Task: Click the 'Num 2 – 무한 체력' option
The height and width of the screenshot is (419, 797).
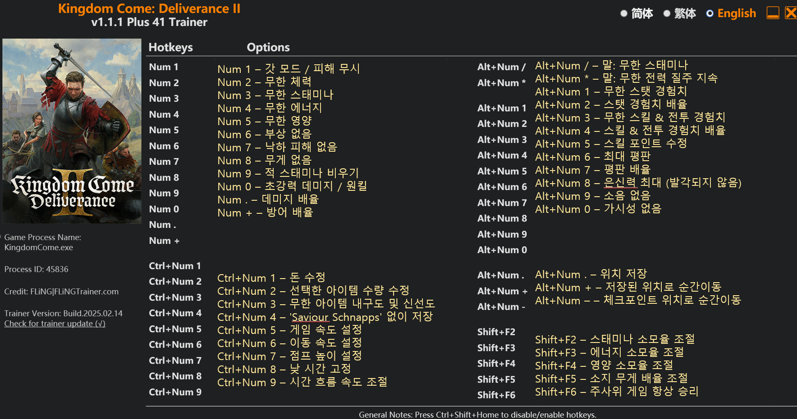Action: click(x=264, y=82)
